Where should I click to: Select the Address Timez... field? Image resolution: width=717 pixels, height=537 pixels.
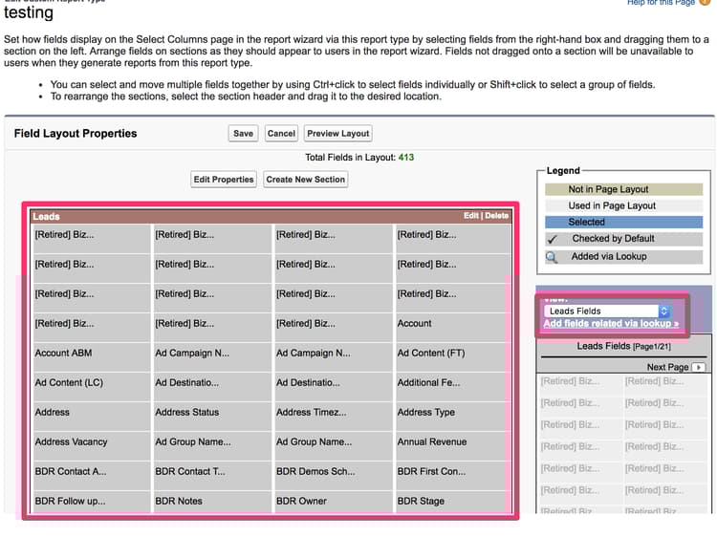[333, 417]
